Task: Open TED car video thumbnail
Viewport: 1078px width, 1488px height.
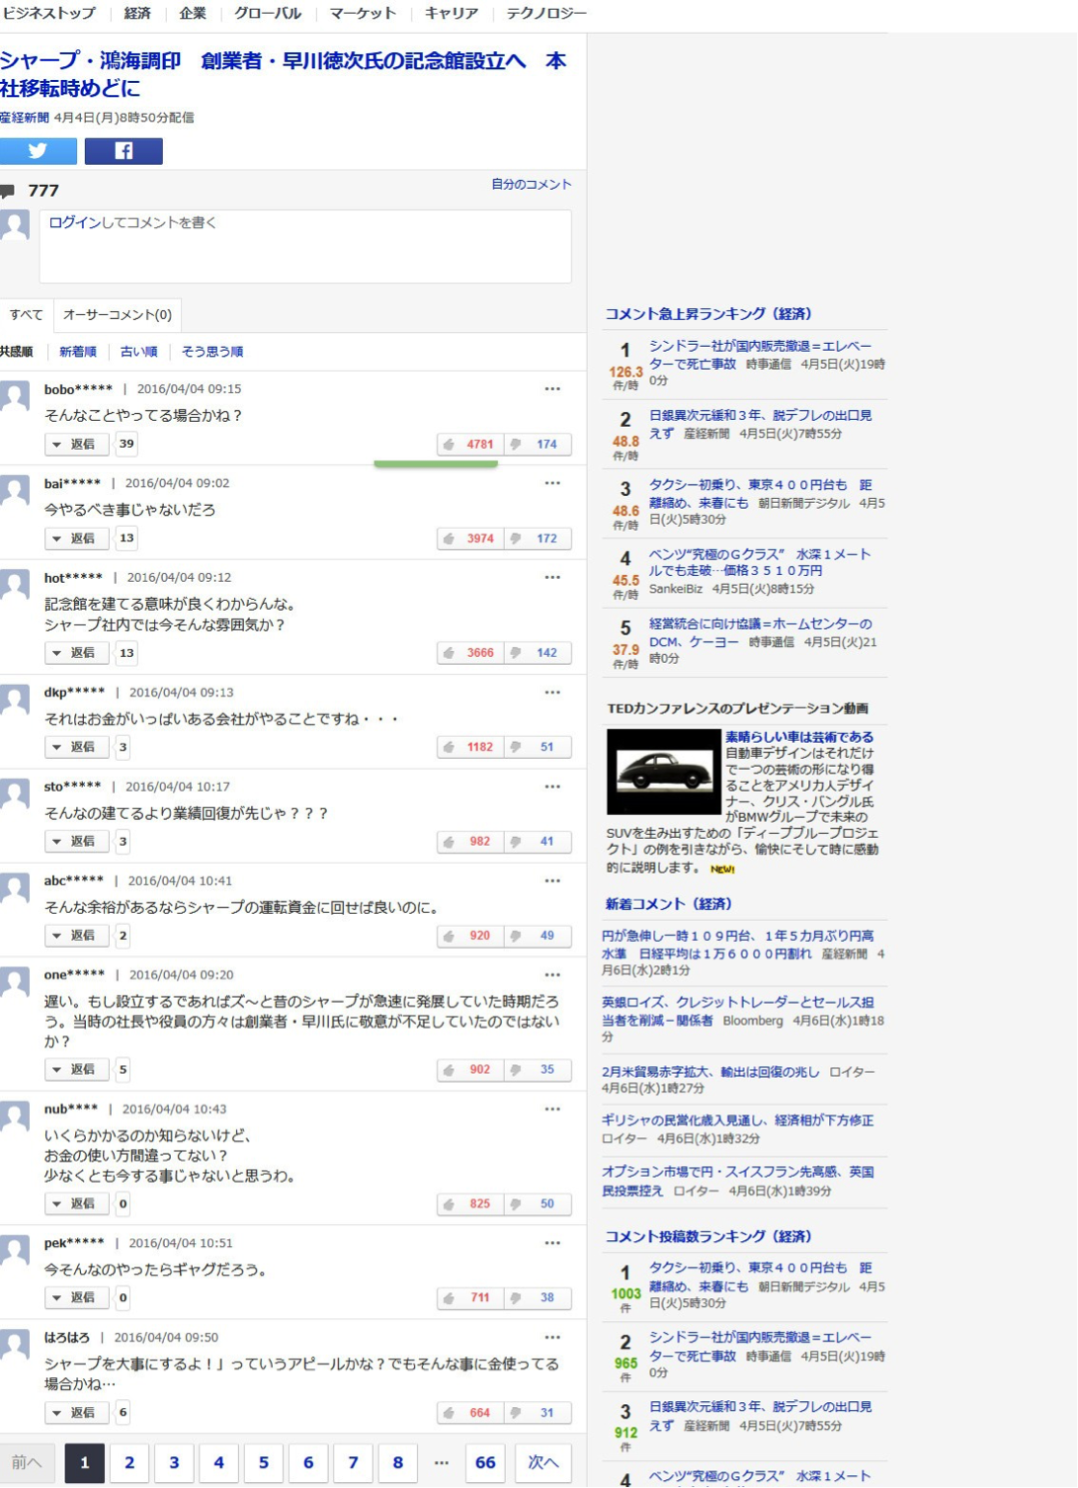Action: 663,772
